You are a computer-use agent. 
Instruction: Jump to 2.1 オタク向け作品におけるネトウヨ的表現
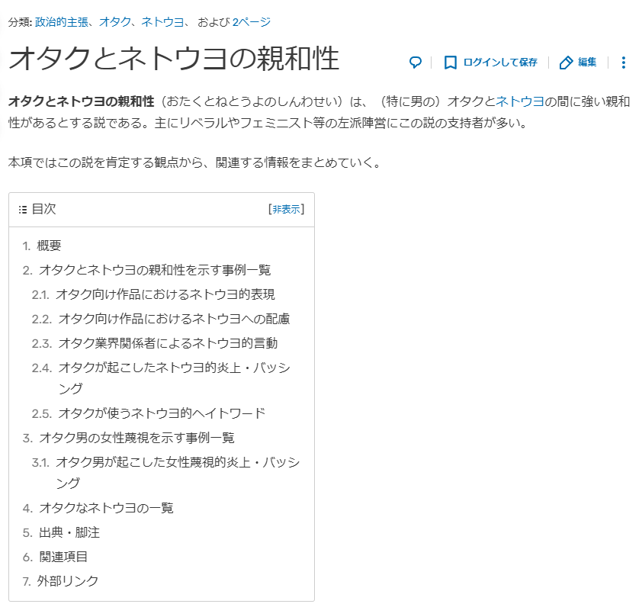click(165, 294)
